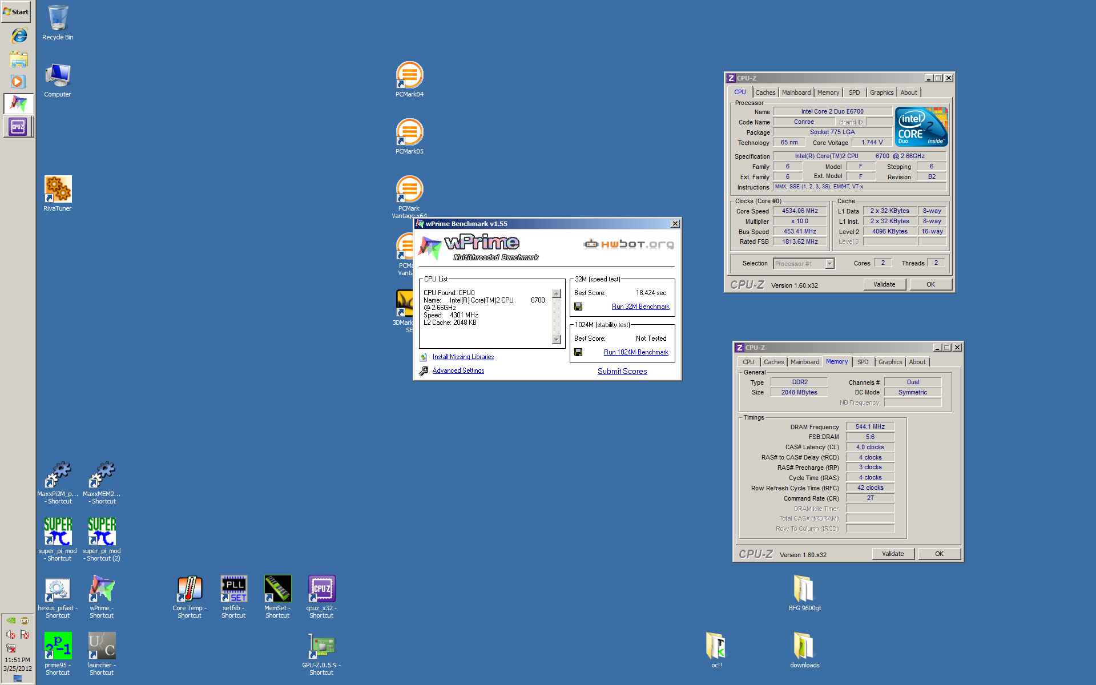
Task: Launch cpuz_x32 shortcut icon
Action: [321, 597]
